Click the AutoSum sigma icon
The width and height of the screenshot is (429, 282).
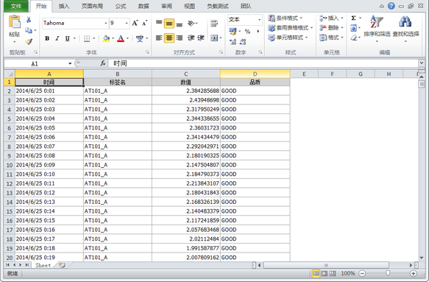point(353,18)
